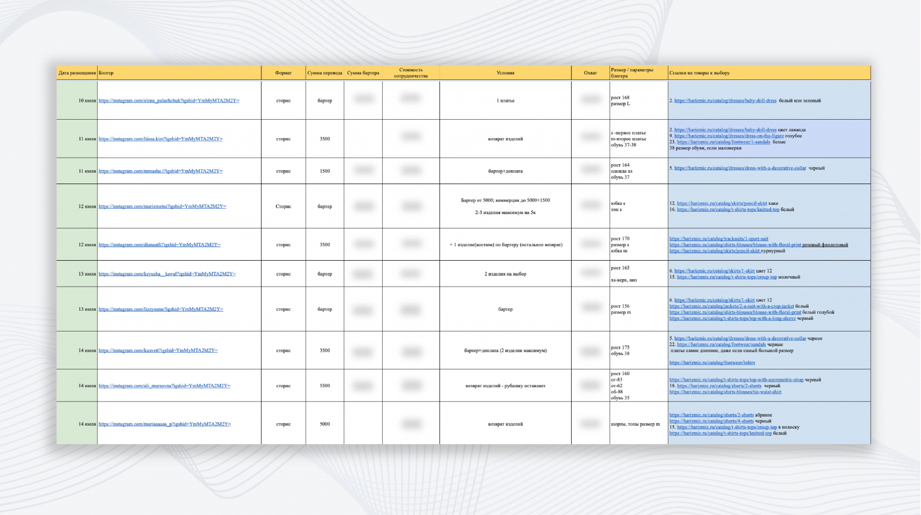Visit the dianaatli Instagram link
The height and width of the screenshot is (515, 921).
pyautogui.click(x=159, y=245)
